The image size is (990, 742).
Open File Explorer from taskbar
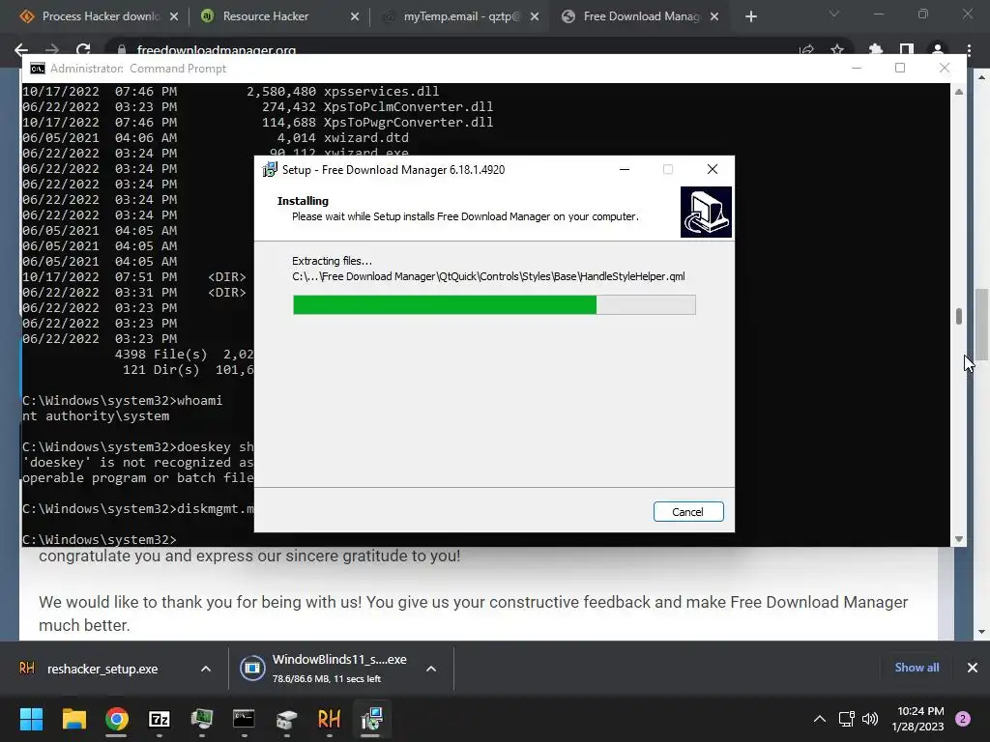73,719
